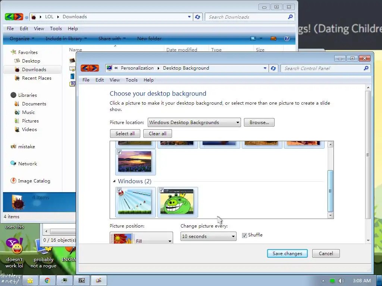Click the Browse... button
This screenshot has height=286, width=382.
[x=259, y=122]
